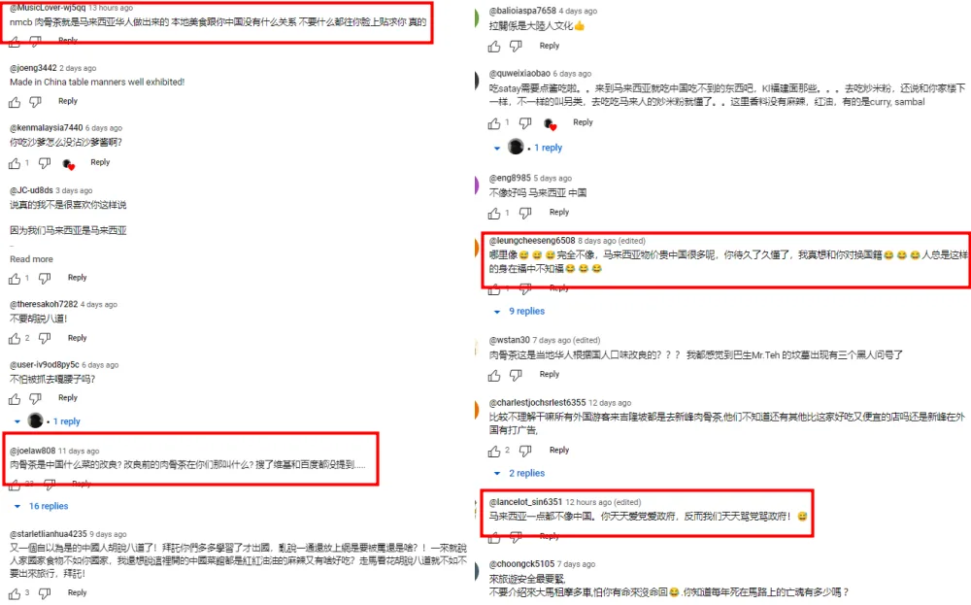Dislike the @user-iv9od8py5c comment
This screenshot has width=971, height=605.
35,399
